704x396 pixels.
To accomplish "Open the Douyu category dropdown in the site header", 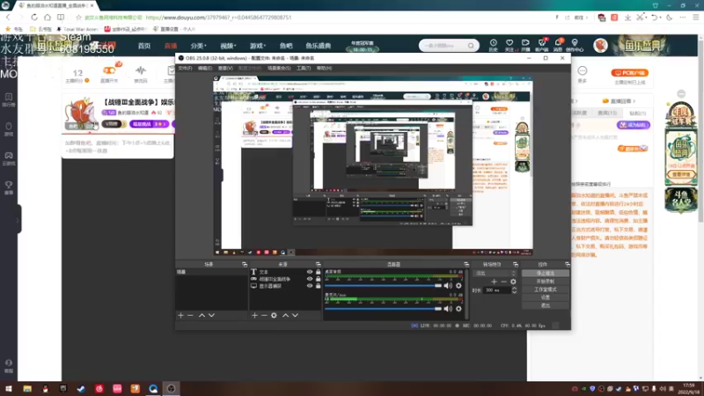I will [198, 46].
